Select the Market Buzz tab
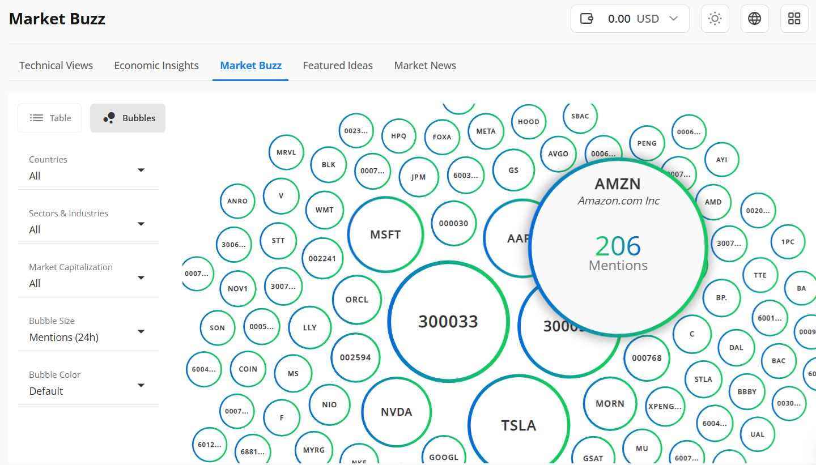 [x=251, y=66]
